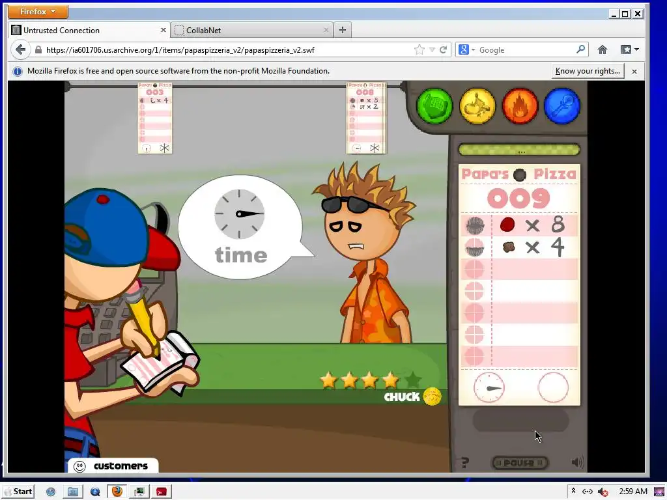Pause the game with Pause button
The height and width of the screenshot is (500, 667).
click(519, 463)
